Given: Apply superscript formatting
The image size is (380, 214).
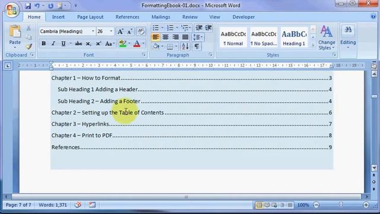Looking at the screenshot, I should point(98,43).
